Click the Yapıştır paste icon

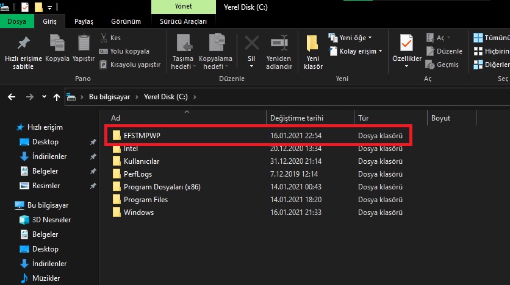(x=84, y=43)
